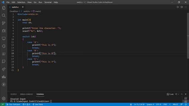Open the Remote Explorer monitor icon
The image size is (189, 106).
(4, 39)
